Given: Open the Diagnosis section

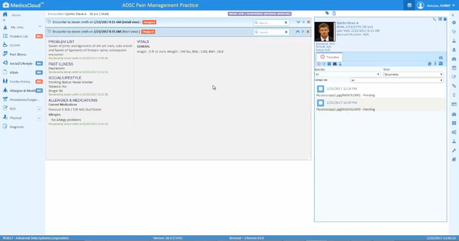Looking at the screenshot, I should (16, 127).
